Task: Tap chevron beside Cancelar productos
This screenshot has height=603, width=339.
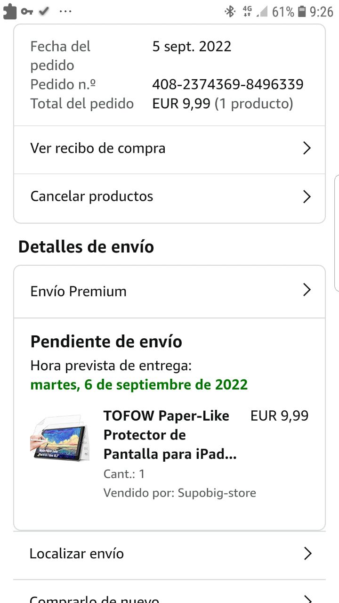Action: coord(307,196)
